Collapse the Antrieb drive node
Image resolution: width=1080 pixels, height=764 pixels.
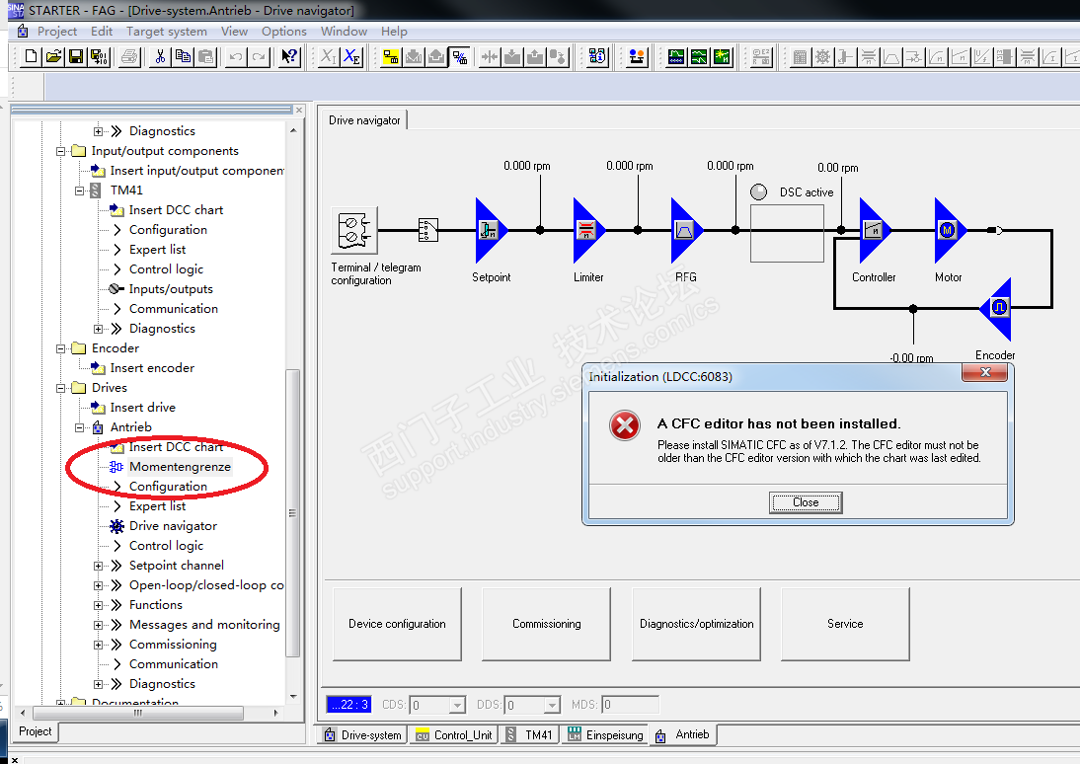[79, 427]
